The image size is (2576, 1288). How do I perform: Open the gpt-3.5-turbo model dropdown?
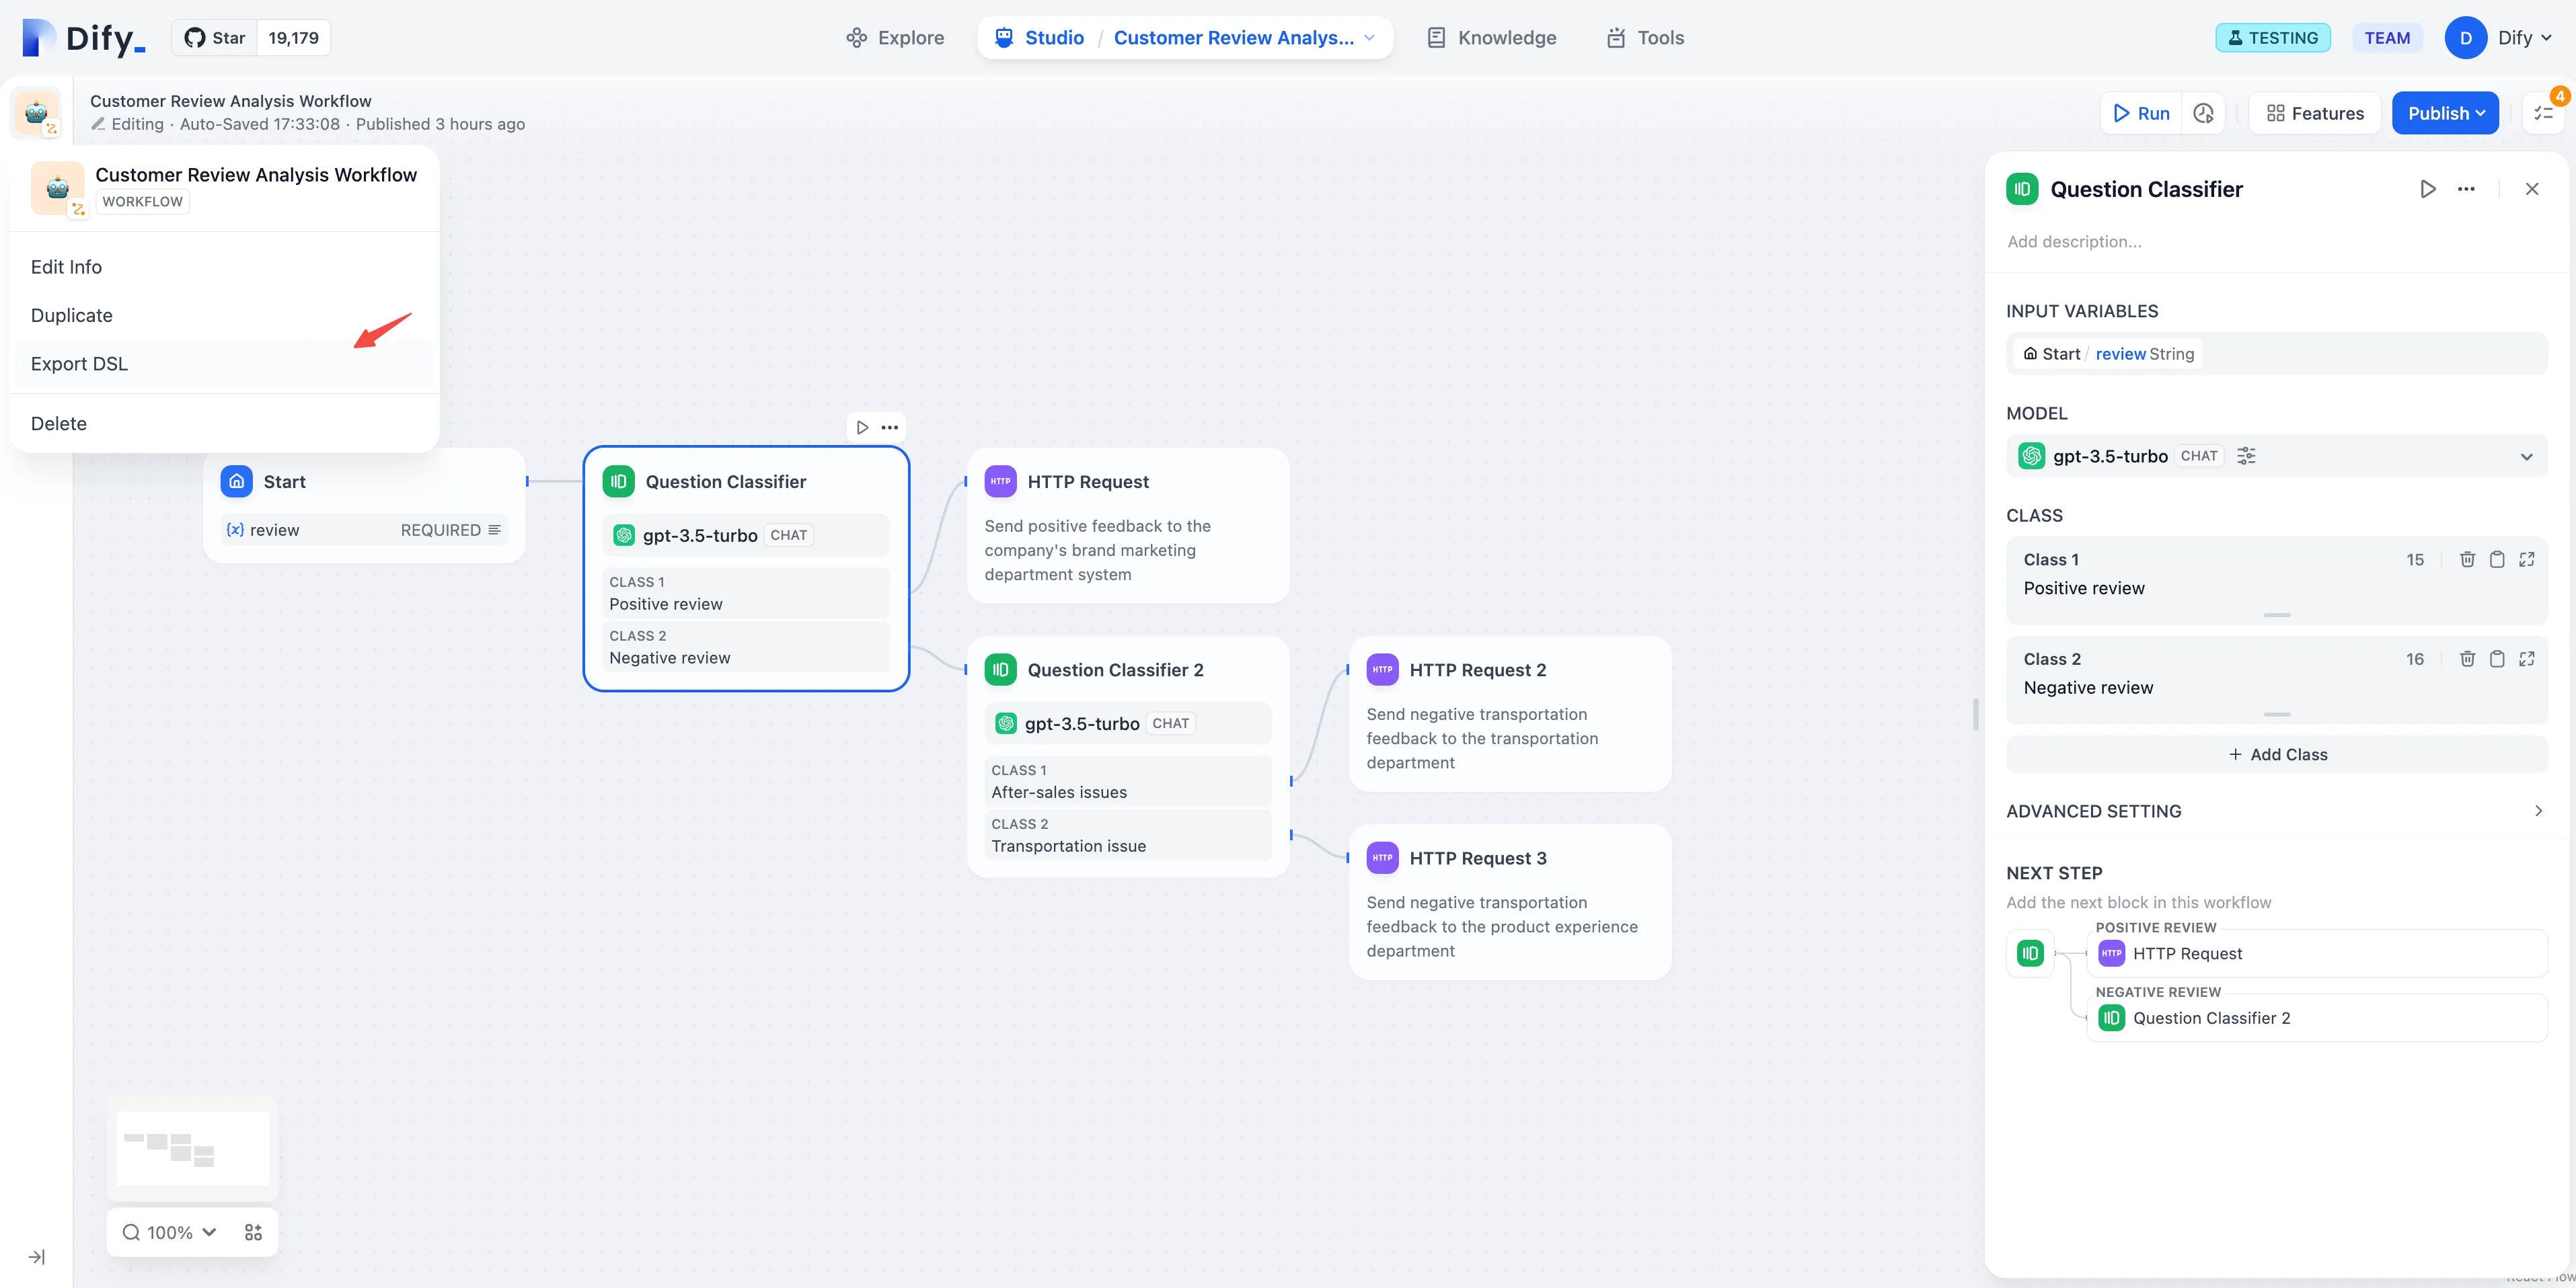[2526, 456]
